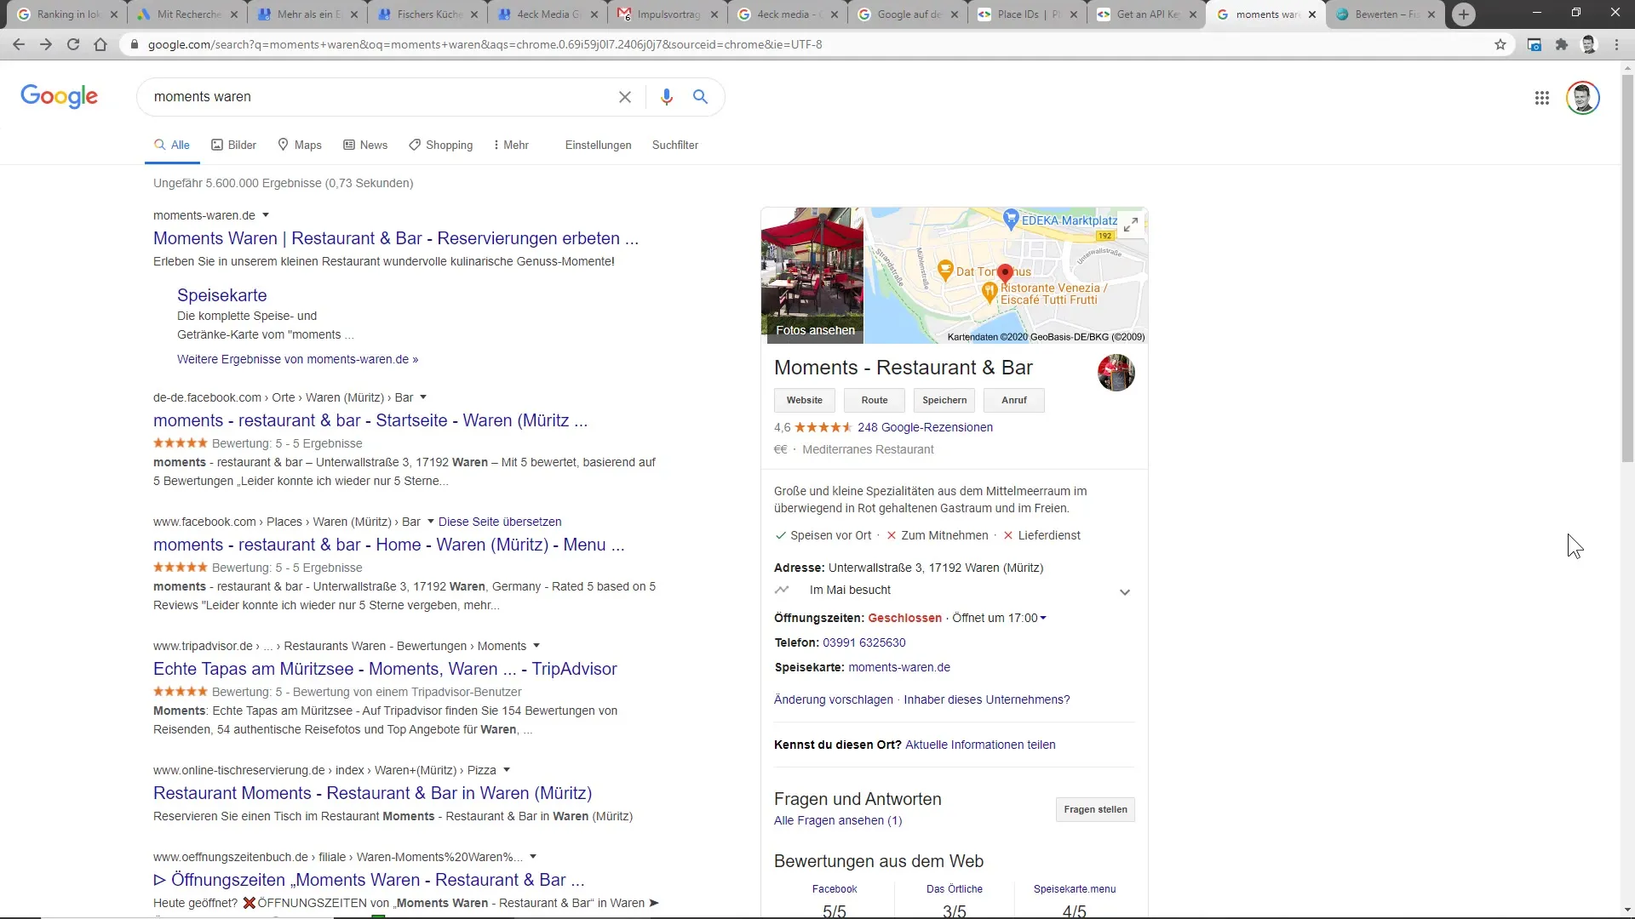Click the Anruf button
Image resolution: width=1635 pixels, height=919 pixels.
(x=1013, y=400)
